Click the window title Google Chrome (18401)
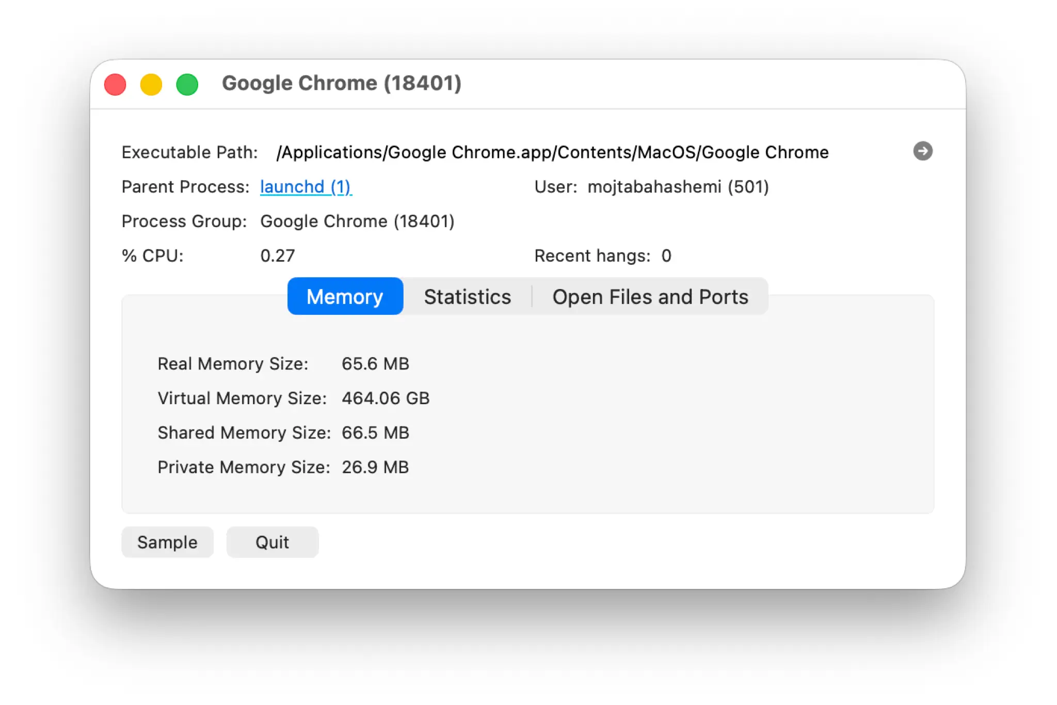This screenshot has height=705, width=1057. tap(342, 84)
